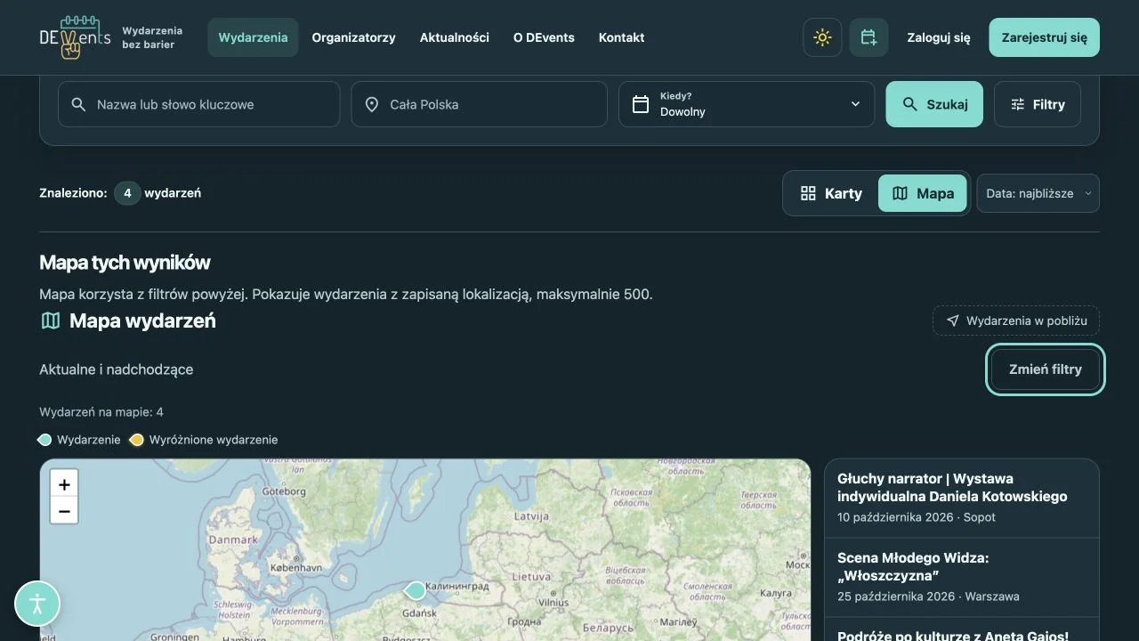This screenshot has width=1139, height=641.
Task: Click the '4' results count badge
Action: 127,193
